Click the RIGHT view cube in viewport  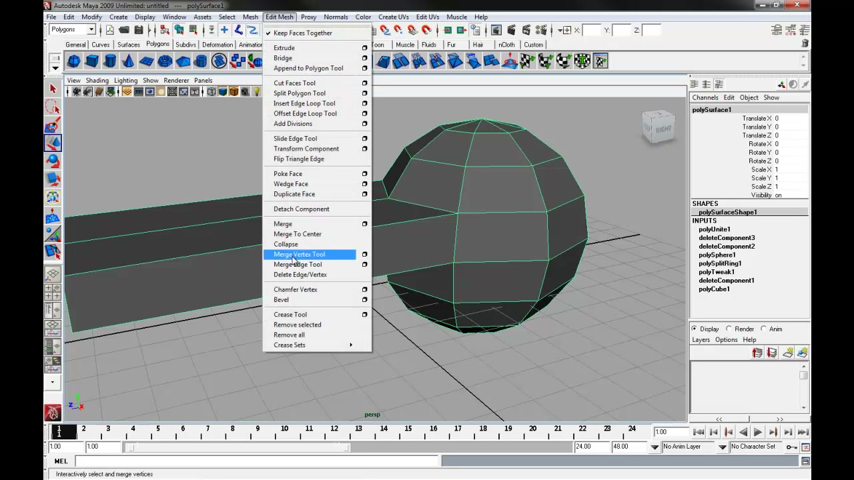(659, 127)
